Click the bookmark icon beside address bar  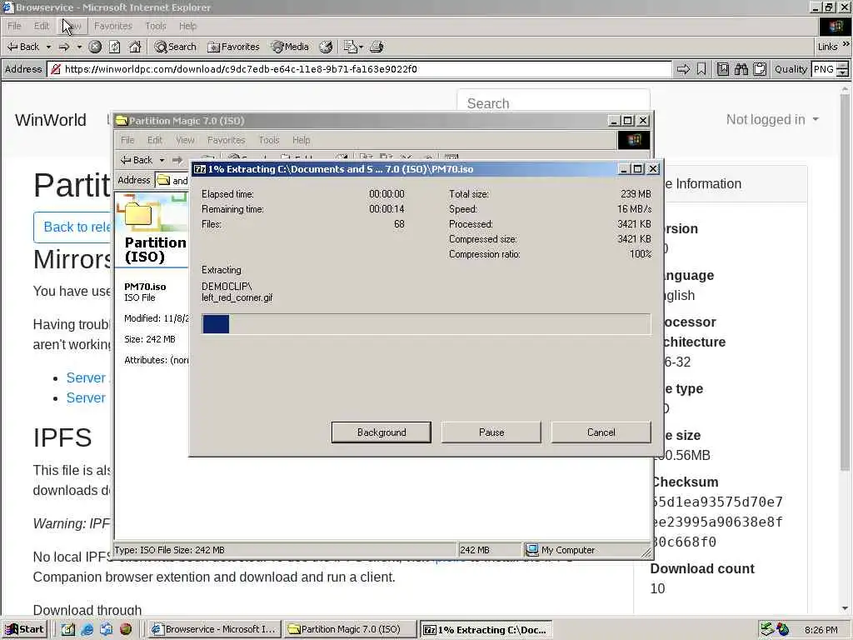pos(701,69)
